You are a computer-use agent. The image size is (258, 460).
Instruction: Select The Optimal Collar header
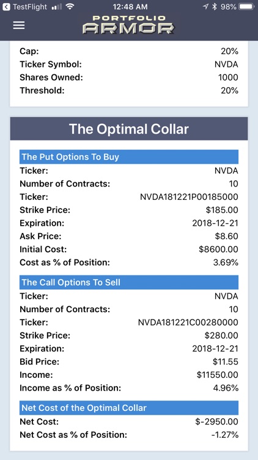pyautogui.click(x=129, y=129)
